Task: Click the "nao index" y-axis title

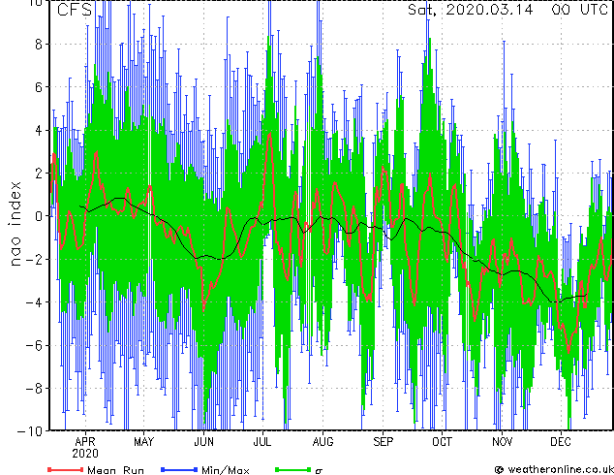Action: click(x=15, y=223)
